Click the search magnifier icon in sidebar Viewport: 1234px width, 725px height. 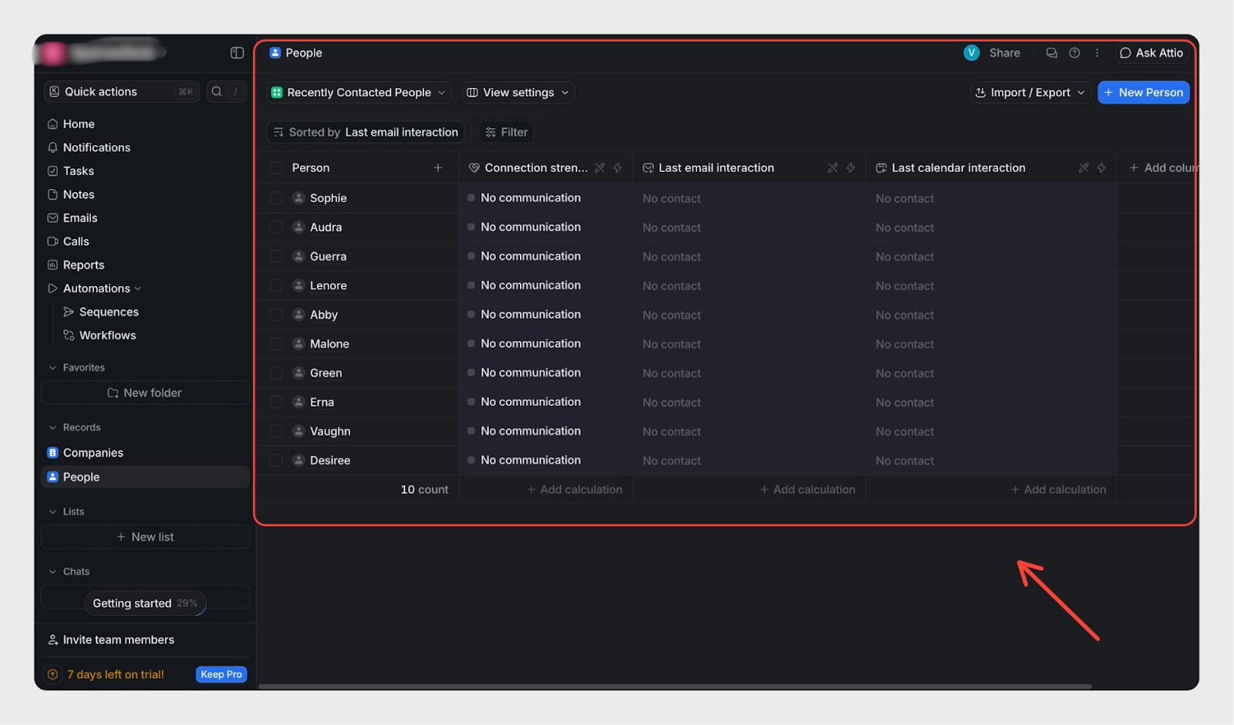[217, 92]
